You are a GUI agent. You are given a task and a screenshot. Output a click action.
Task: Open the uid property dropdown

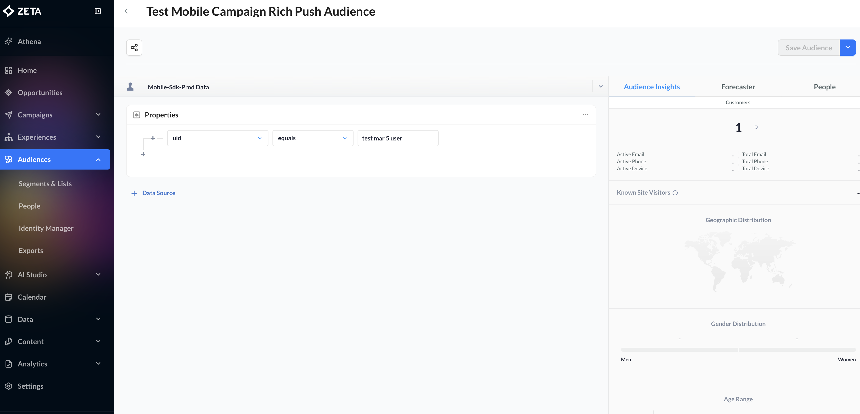217,138
